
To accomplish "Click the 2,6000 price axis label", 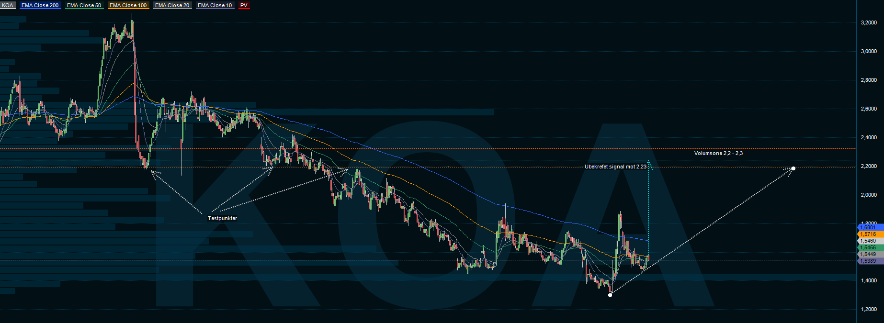I will coord(869,109).
